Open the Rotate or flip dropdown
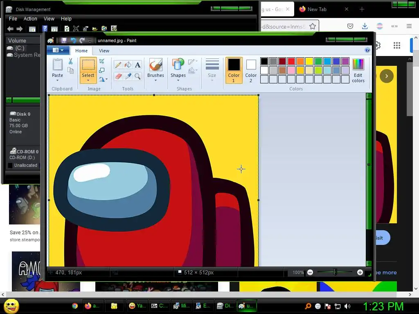This screenshot has width=419, height=314. point(104,79)
